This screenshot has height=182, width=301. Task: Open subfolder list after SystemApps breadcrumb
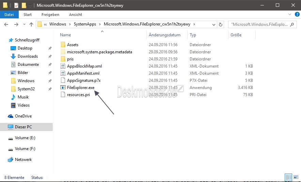coord(100,24)
